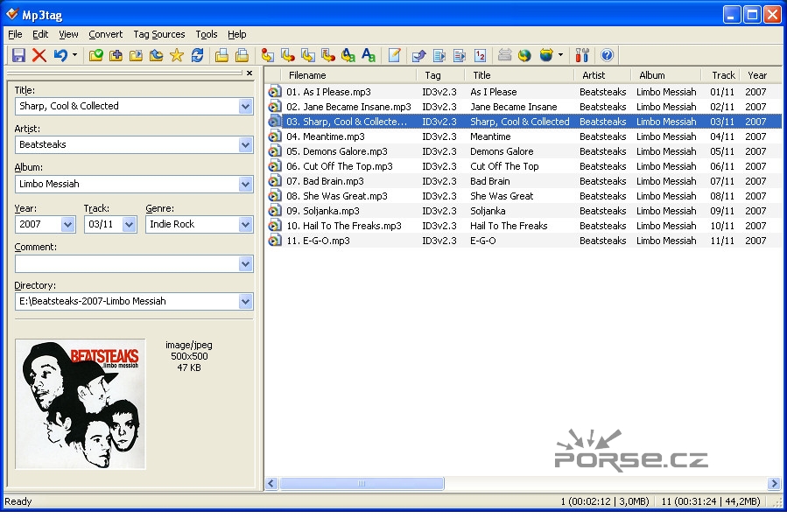Screen dimensions: 787x525
Task: Click the scrollbar's left arrow button
Action: click(271, 483)
